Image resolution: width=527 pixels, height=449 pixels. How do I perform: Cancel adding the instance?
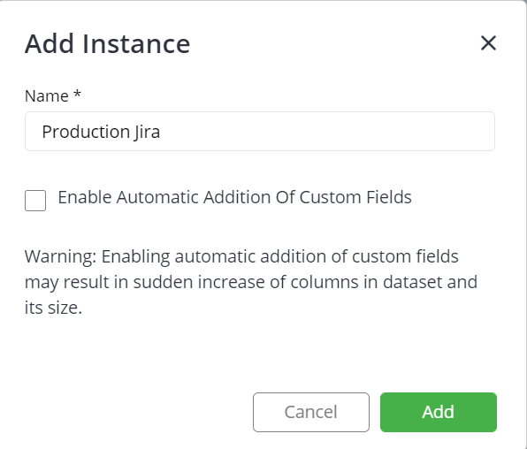coord(311,412)
